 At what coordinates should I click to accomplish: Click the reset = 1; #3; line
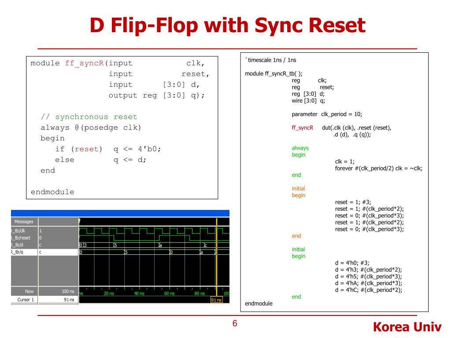(x=353, y=202)
